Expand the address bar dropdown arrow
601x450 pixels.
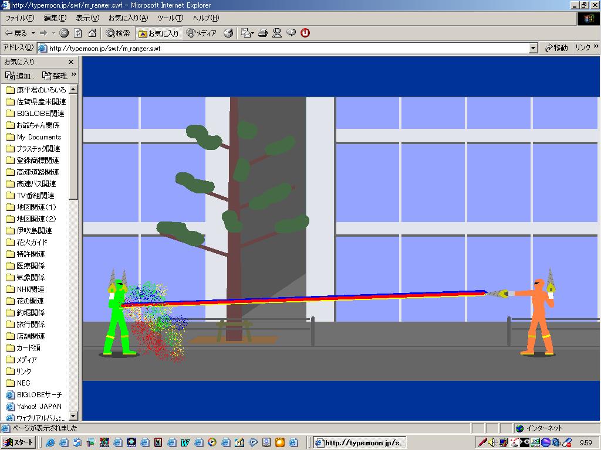pos(533,48)
